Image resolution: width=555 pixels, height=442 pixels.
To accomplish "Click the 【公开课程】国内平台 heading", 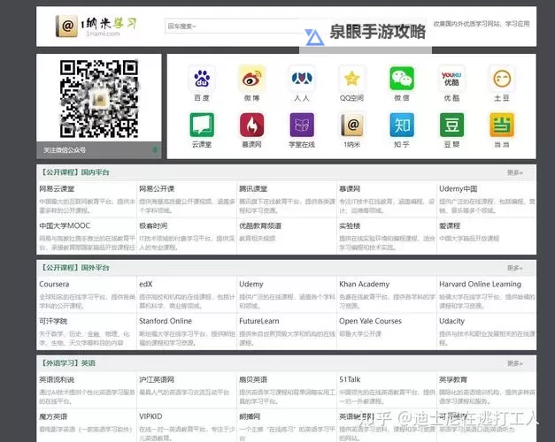I will tap(74, 172).
